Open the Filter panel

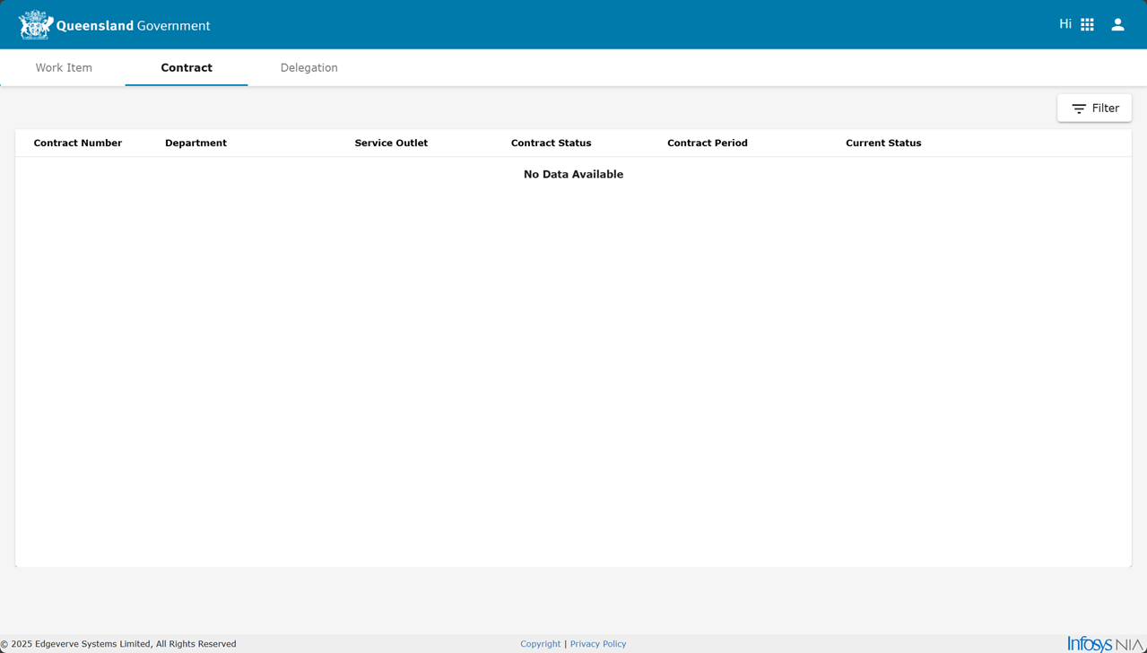pos(1094,109)
